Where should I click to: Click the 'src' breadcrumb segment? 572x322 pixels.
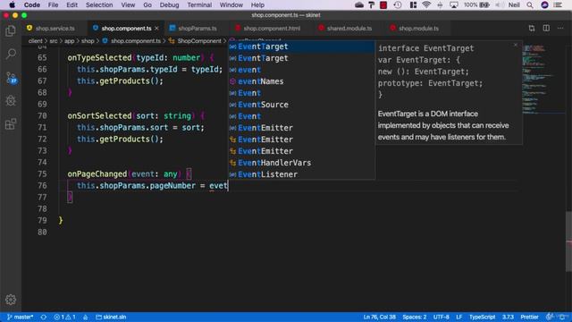[54, 41]
